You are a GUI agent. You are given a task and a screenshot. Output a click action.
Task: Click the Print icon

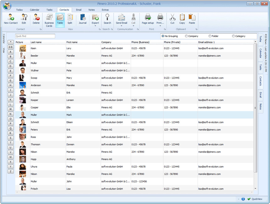[x=160, y=17]
